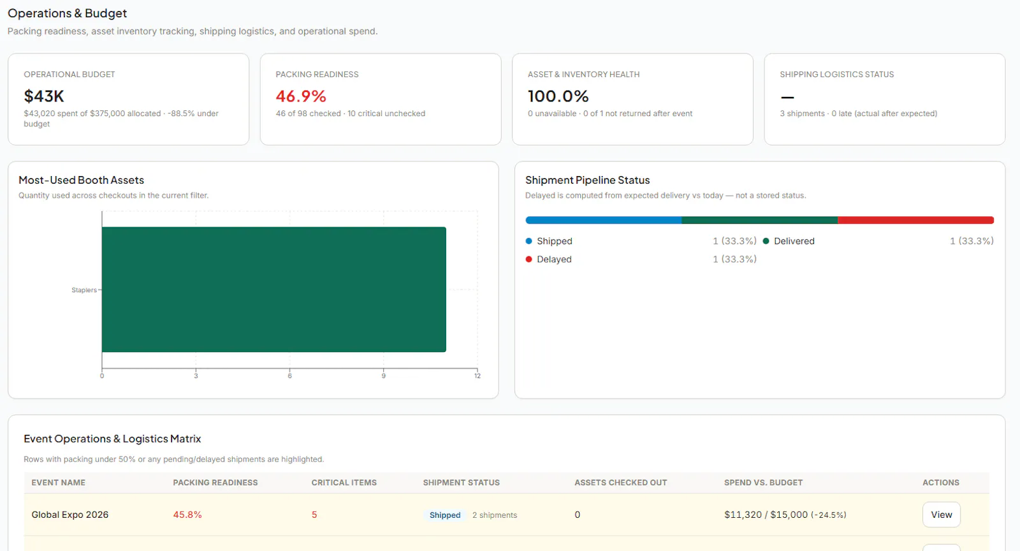
Task: Click Delayed count '1 (33.3%)'
Action: click(734, 259)
